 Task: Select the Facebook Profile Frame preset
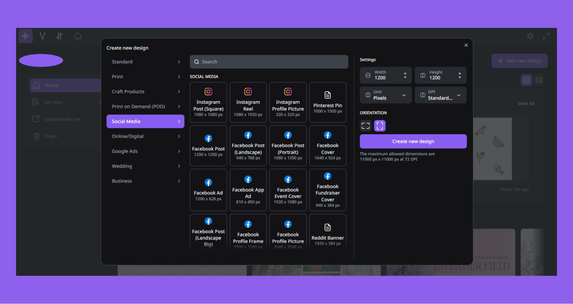[x=248, y=232]
